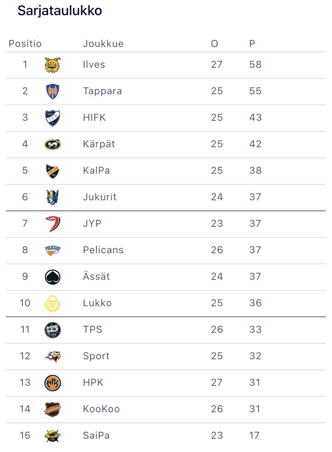
Task: Sort by the O games column header
Action: [215, 44]
